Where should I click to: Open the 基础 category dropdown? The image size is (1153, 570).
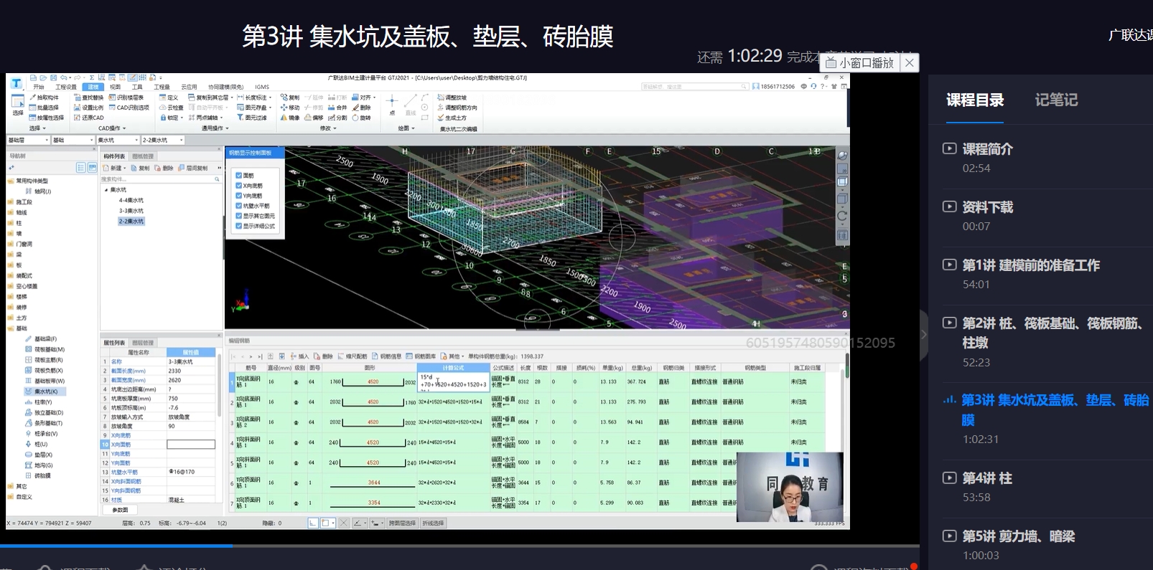click(73, 140)
